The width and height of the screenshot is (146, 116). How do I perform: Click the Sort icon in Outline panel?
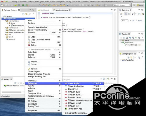127,38
